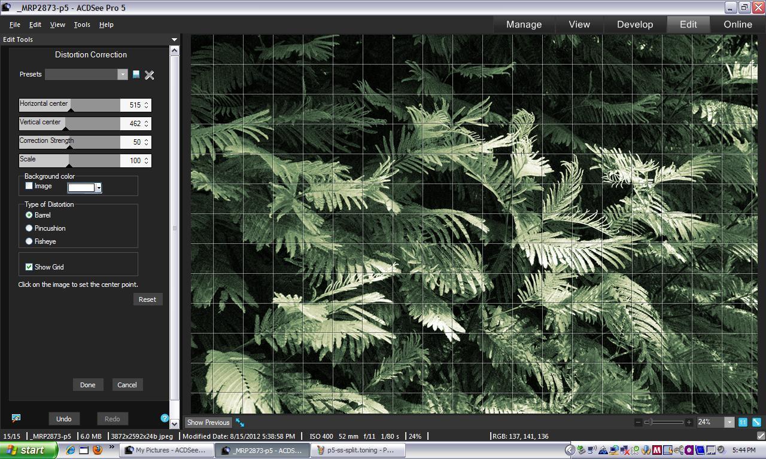Expand the 24% zoom level dropdown
Viewport: 766px width, 459px height.
[x=729, y=422]
